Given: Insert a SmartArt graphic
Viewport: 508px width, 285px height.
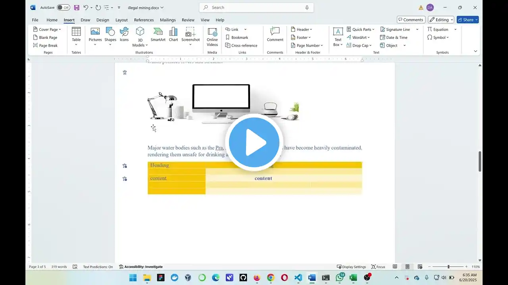Looking at the screenshot, I should pos(158,35).
